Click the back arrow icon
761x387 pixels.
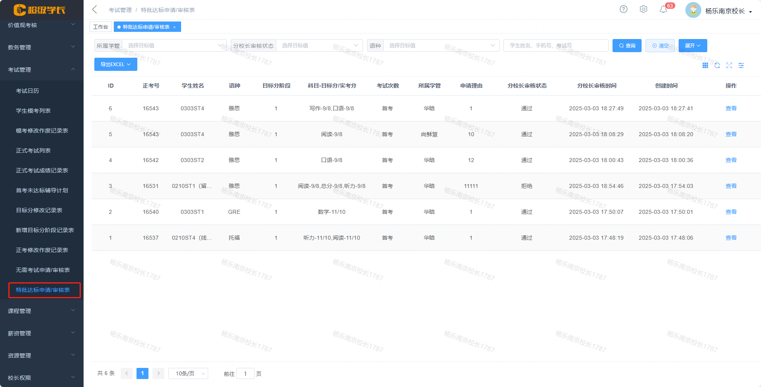point(94,10)
